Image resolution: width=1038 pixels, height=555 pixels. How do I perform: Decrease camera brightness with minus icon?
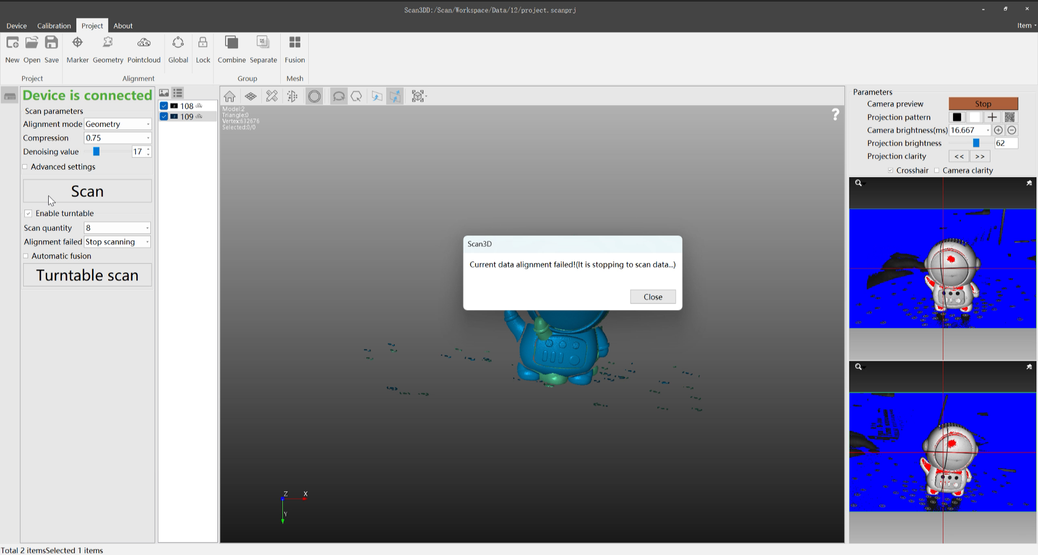1012,130
